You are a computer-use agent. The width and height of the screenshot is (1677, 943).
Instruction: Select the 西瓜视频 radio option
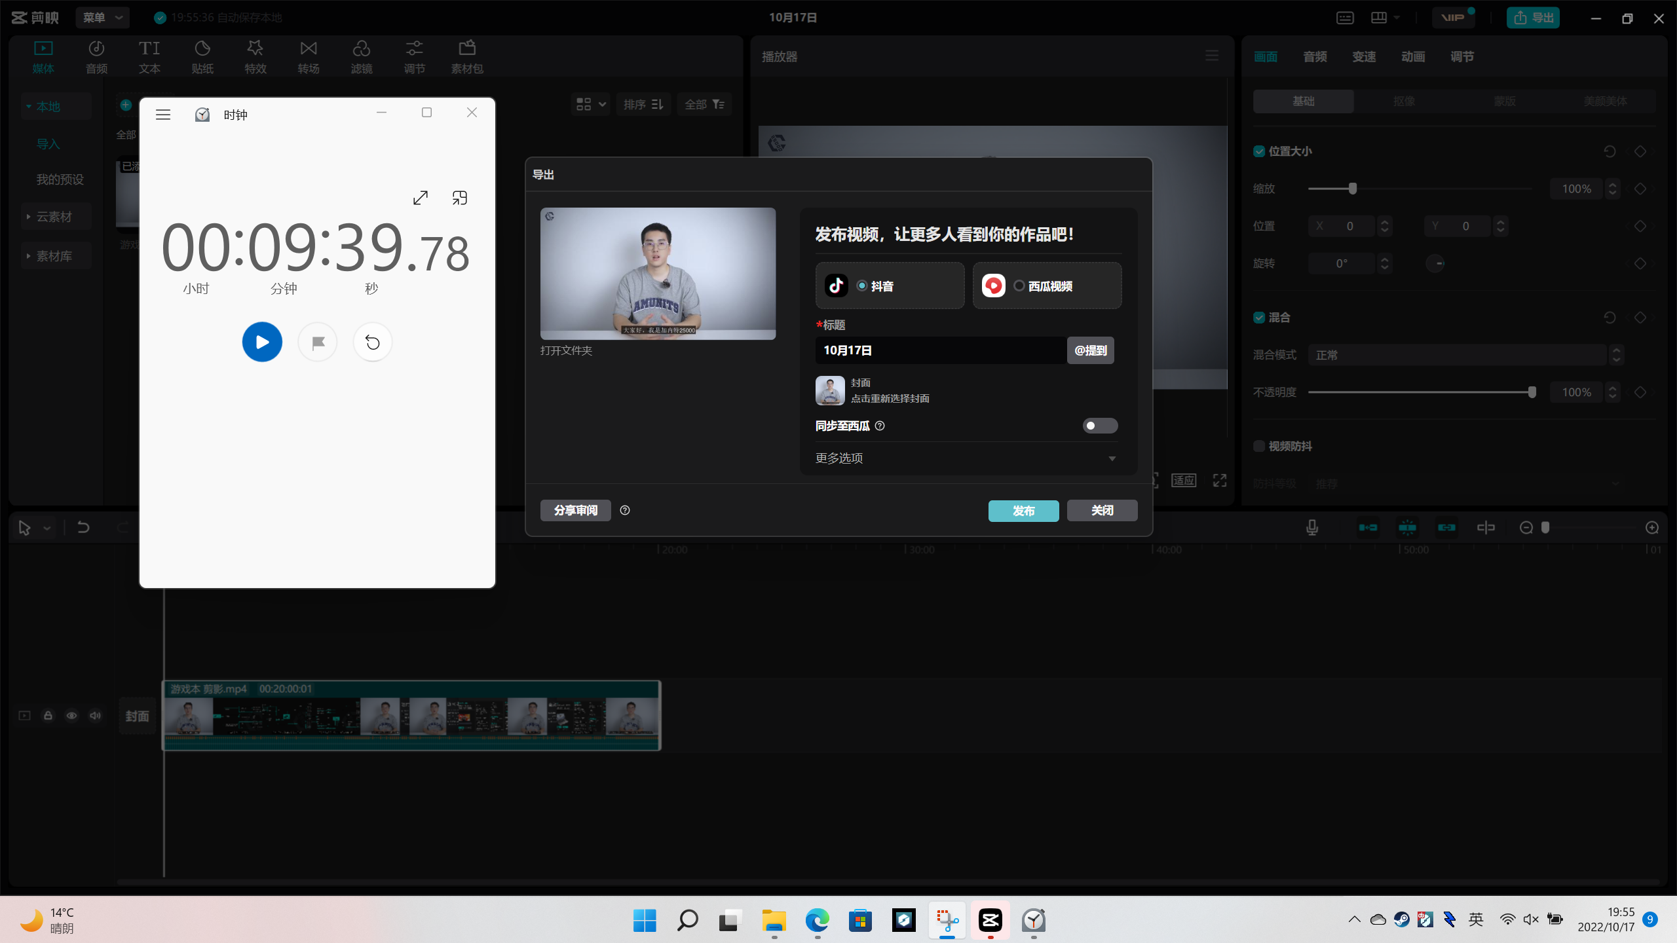[x=1019, y=286]
